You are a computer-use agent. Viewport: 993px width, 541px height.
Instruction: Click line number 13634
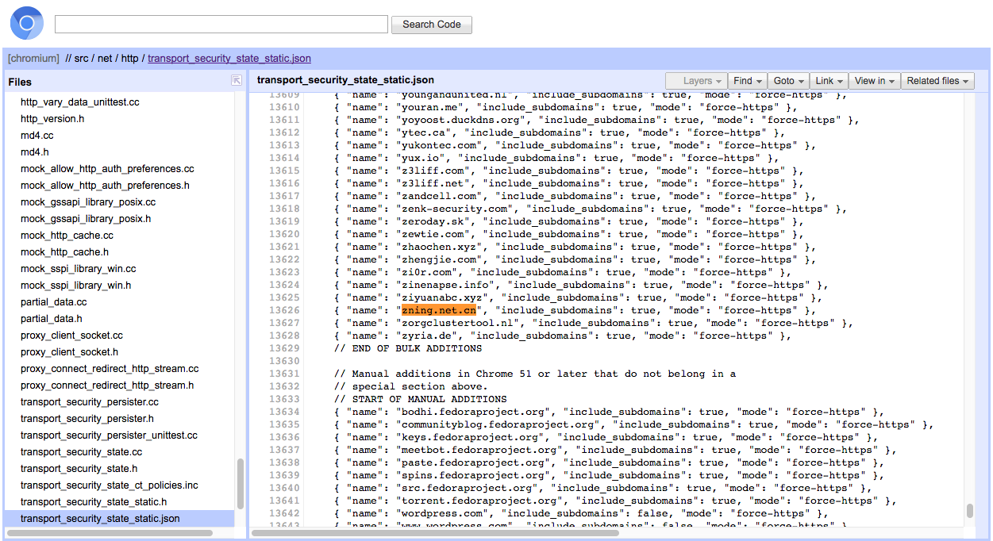click(x=284, y=412)
